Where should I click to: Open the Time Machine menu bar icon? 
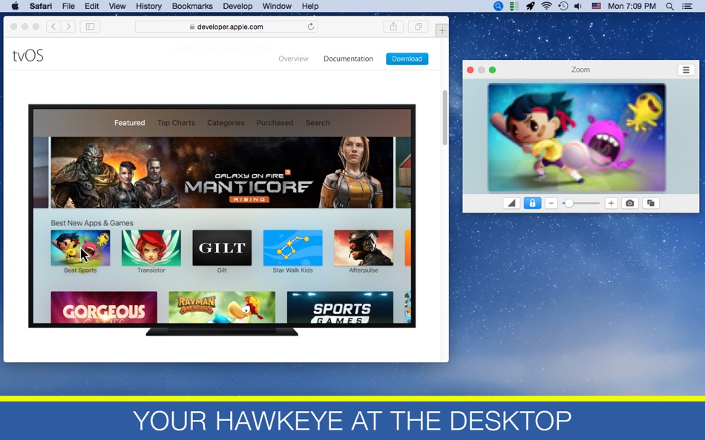point(563,6)
